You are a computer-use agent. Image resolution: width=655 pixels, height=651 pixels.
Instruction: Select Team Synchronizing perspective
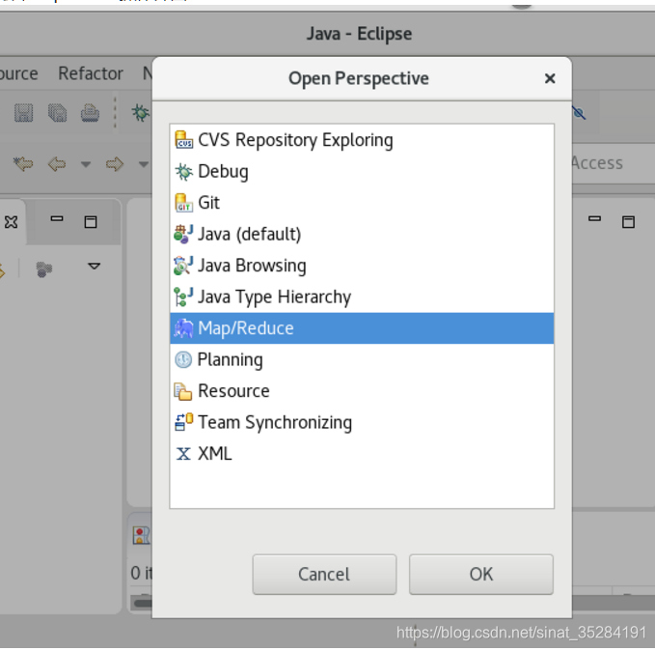pos(362,422)
